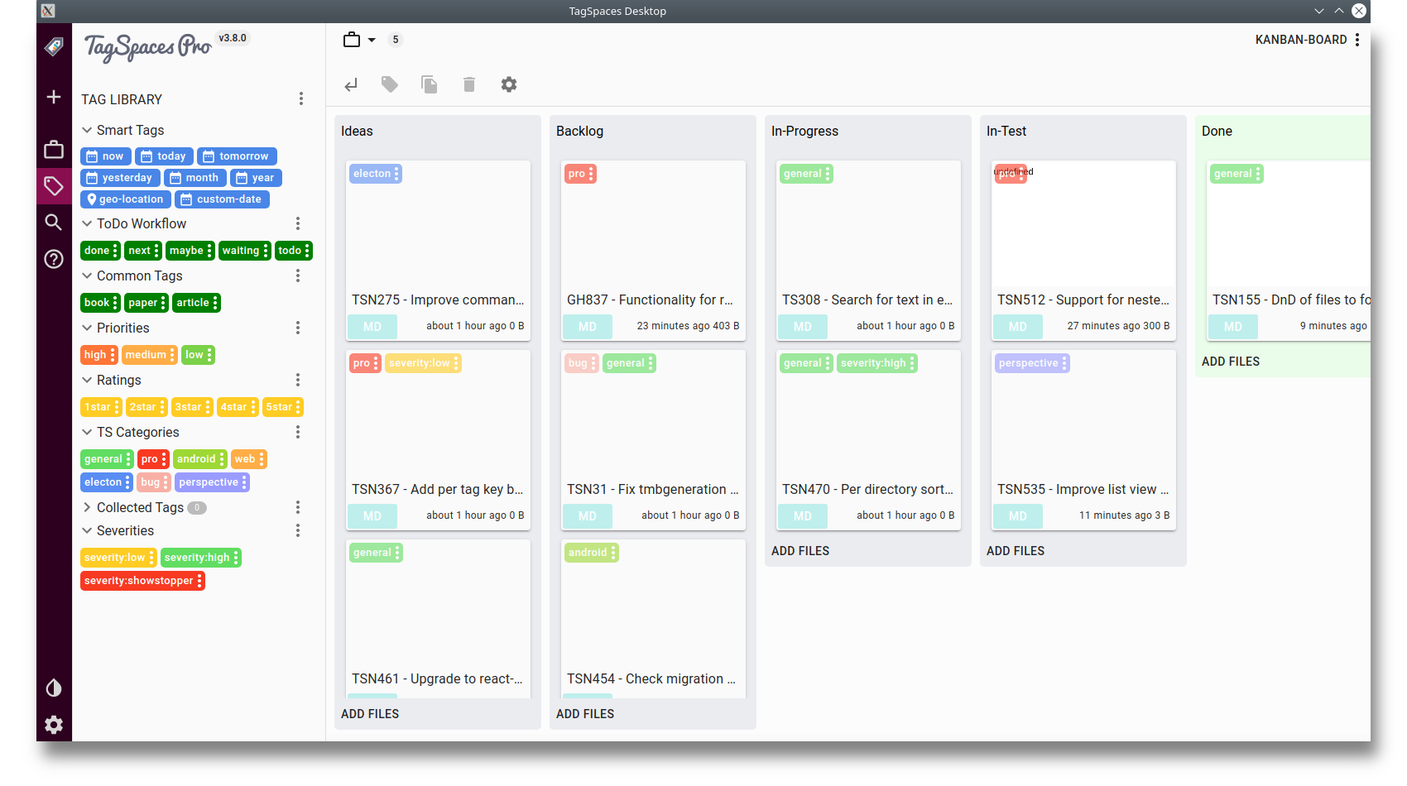Open the board settings gear in toolbar
The width and height of the screenshot is (1407, 786).
tap(509, 84)
